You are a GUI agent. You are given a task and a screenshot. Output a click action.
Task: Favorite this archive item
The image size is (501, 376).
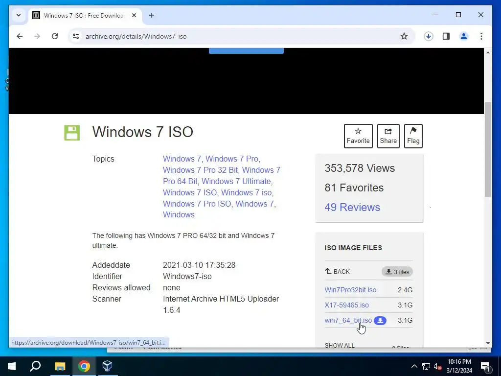click(x=358, y=136)
